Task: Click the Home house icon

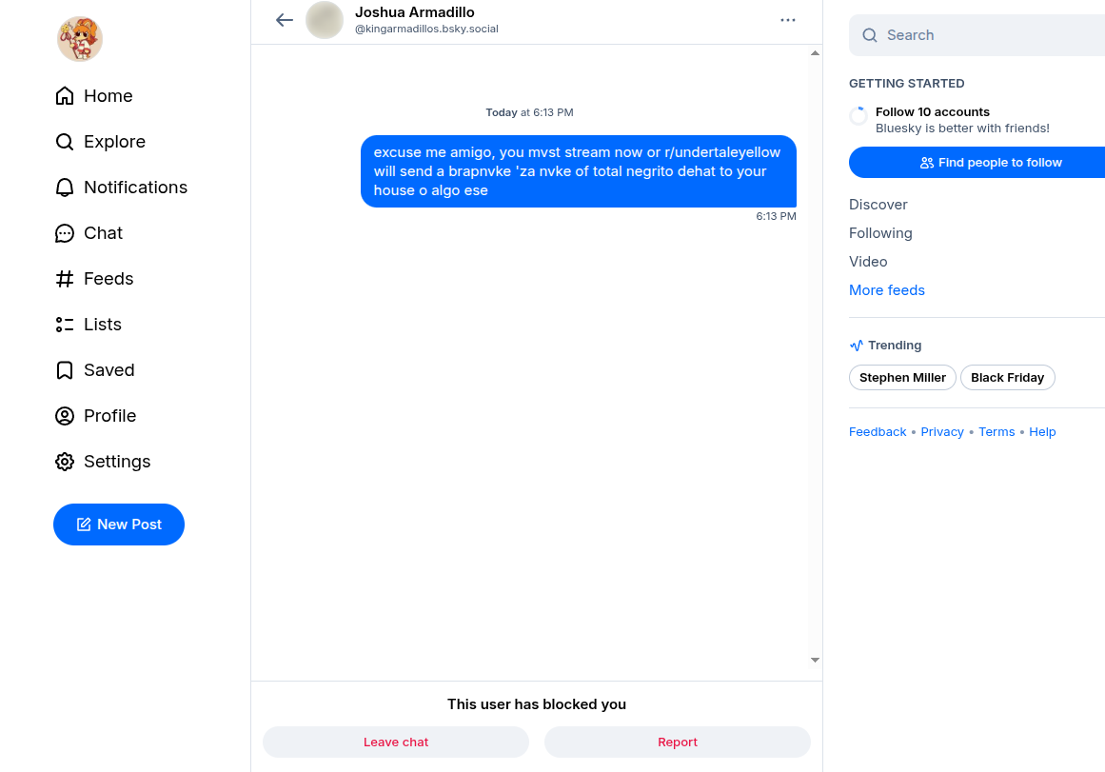Action: 65,96
